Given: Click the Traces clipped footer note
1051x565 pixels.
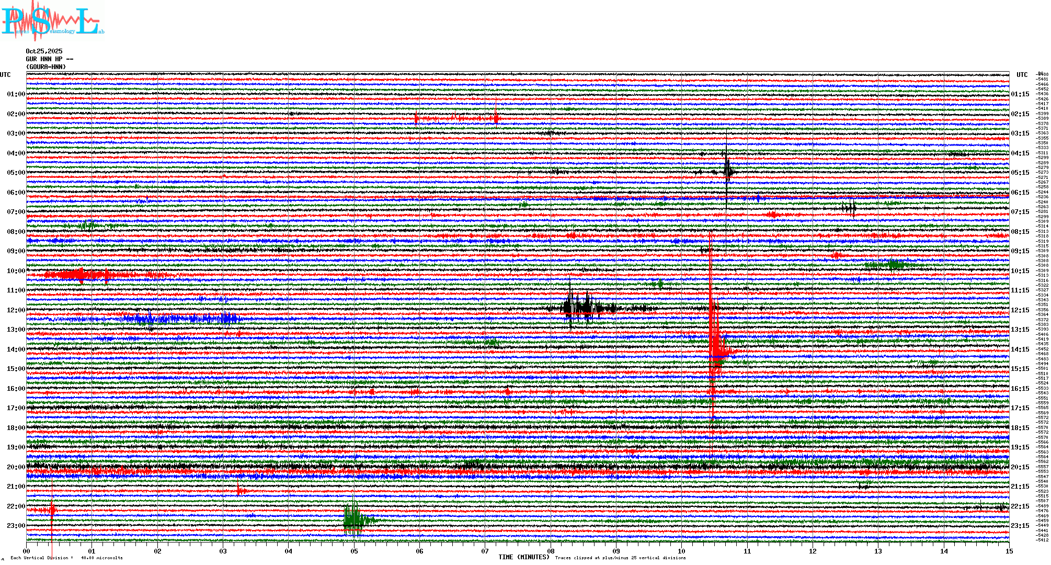Looking at the screenshot, I should click(620, 558).
